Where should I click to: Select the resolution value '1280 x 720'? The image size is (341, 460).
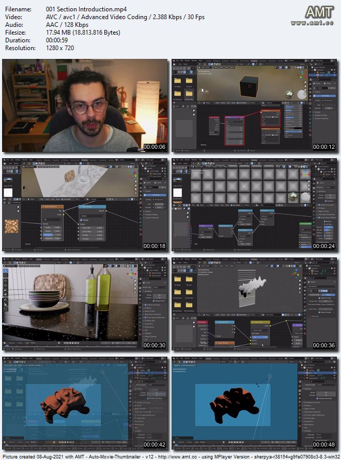pos(60,48)
